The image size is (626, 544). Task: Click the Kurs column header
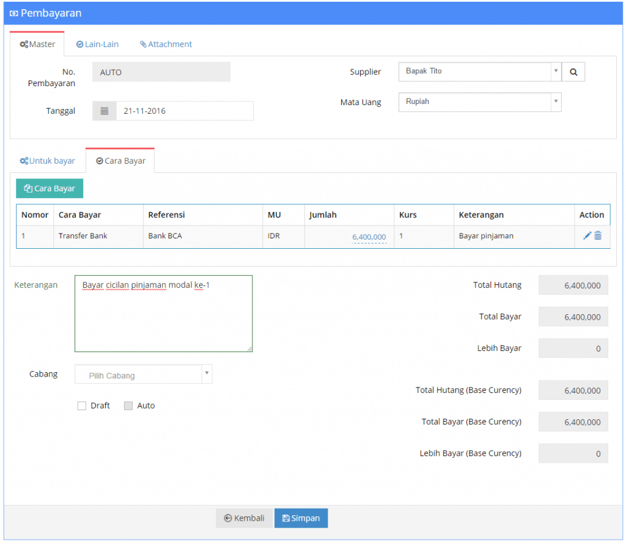[424, 215]
